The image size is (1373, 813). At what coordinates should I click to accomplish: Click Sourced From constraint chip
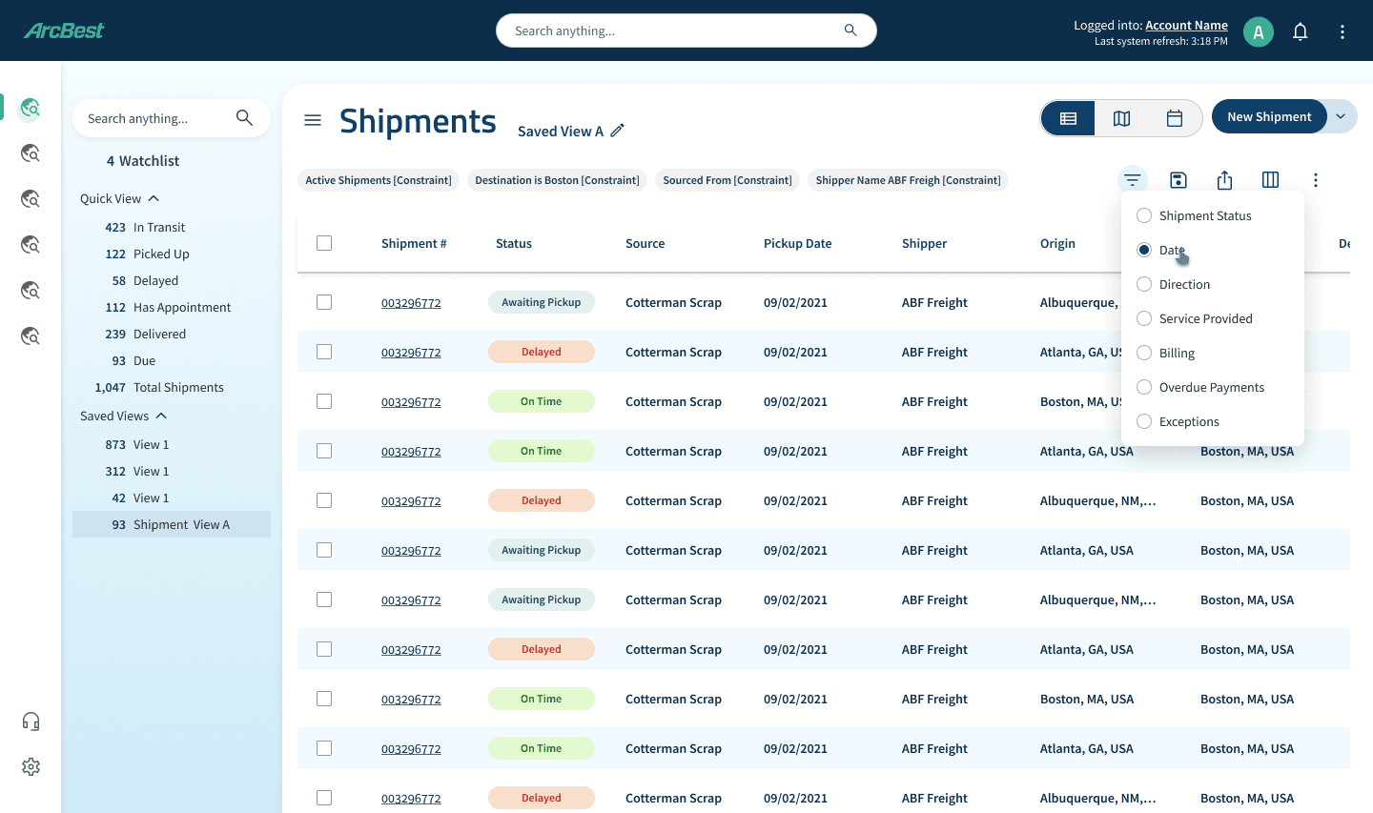[x=727, y=180]
